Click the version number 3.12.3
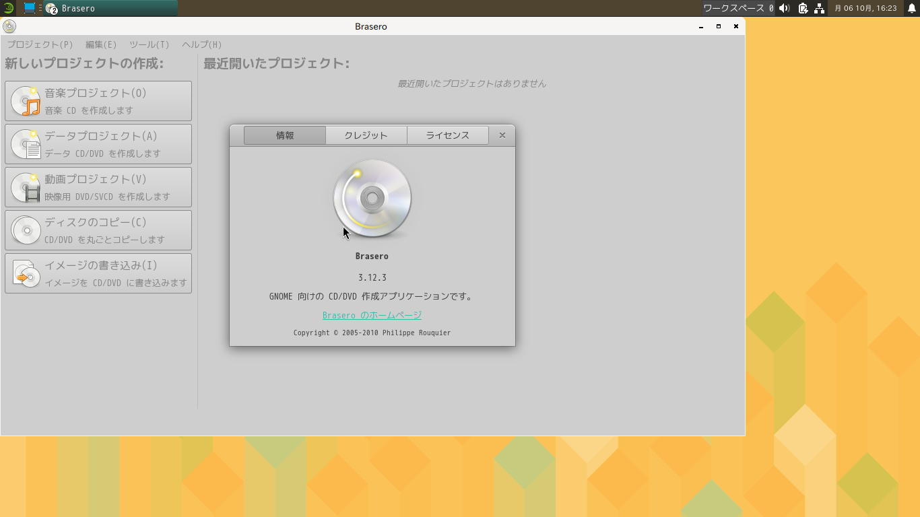 point(372,277)
